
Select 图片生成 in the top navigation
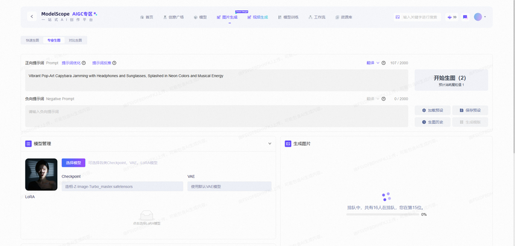tap(227, 17)
